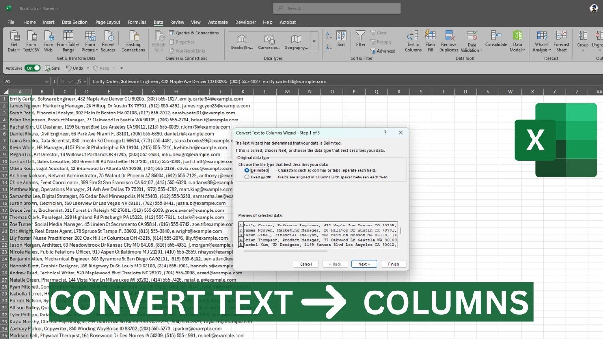The height and width of the screenshot is (339, 603).
Task: Open the Formulas ribbon tab
Action: (137, 22)
